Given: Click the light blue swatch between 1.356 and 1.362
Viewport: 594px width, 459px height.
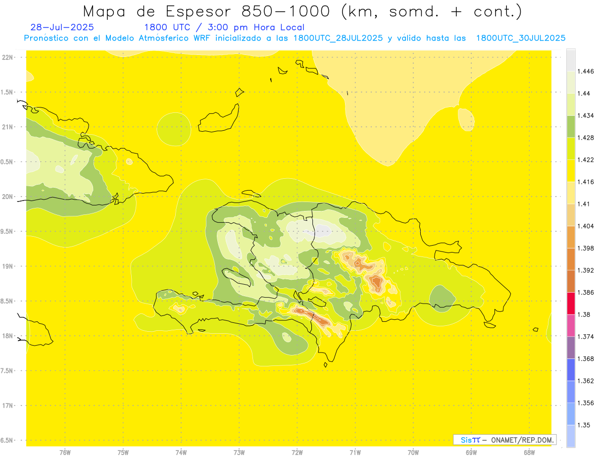Looking at the screenshot, I should pos(571,392).
